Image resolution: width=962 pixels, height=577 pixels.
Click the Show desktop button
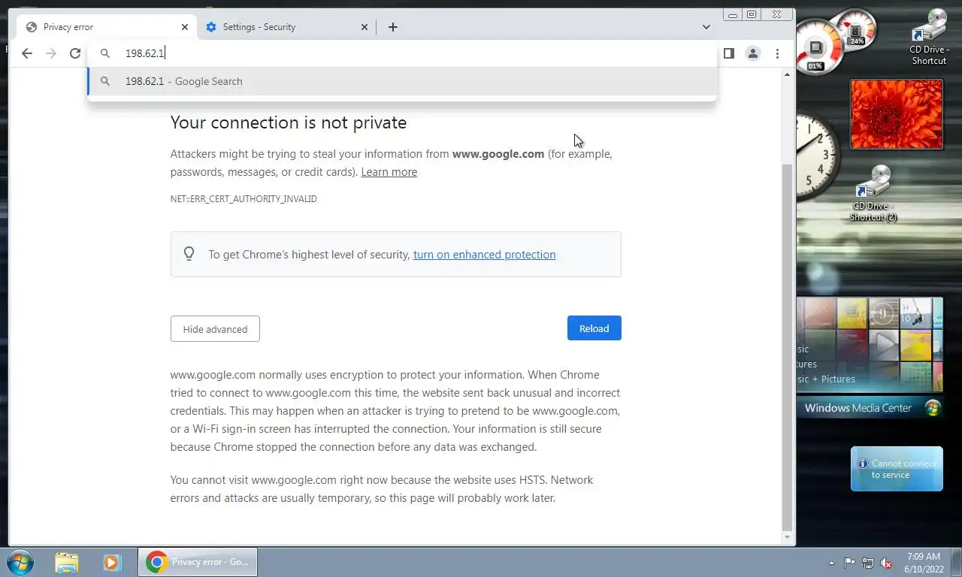(x=956, y=562)
